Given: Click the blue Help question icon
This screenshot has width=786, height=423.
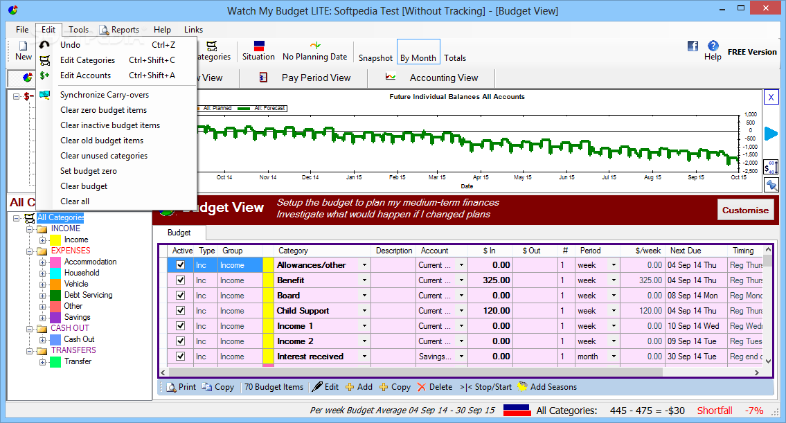Looking at the screenshot, I should pos(713,46).
